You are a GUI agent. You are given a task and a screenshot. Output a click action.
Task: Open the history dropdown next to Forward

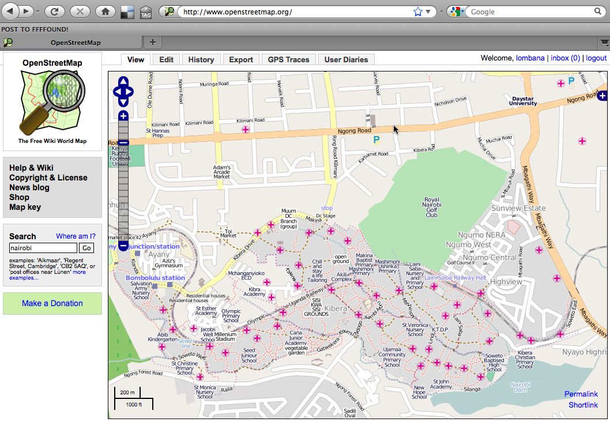37,12
